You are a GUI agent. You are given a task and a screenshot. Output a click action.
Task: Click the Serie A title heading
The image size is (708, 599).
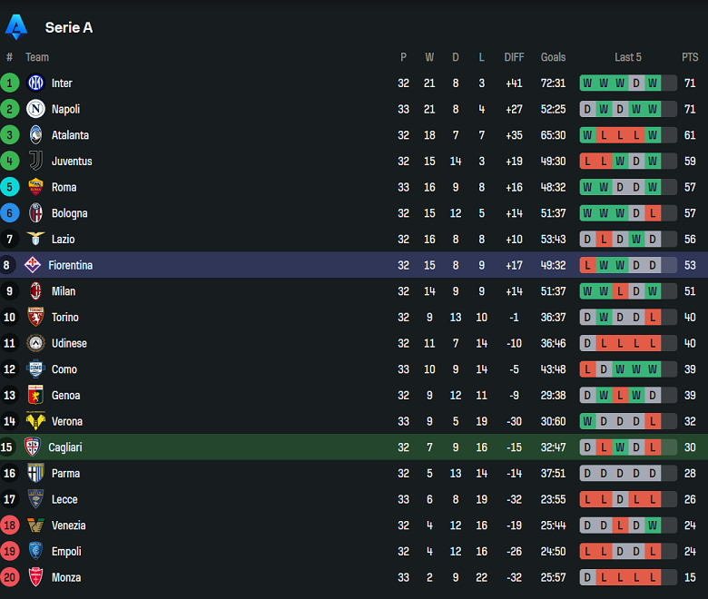(x=69, y=27)
